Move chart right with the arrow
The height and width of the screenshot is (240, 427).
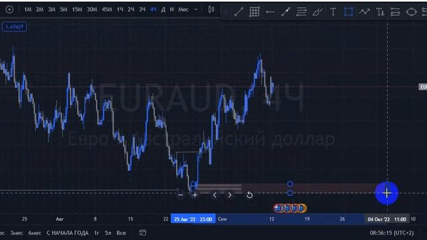pyautogui.click(x=230, y=195)
